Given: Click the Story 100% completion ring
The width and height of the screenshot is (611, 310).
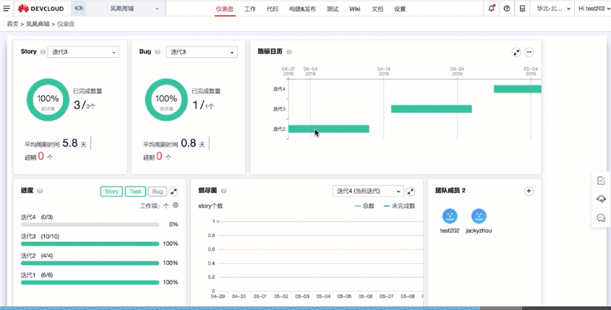Looking at the screenshot, I should (48, 100).
